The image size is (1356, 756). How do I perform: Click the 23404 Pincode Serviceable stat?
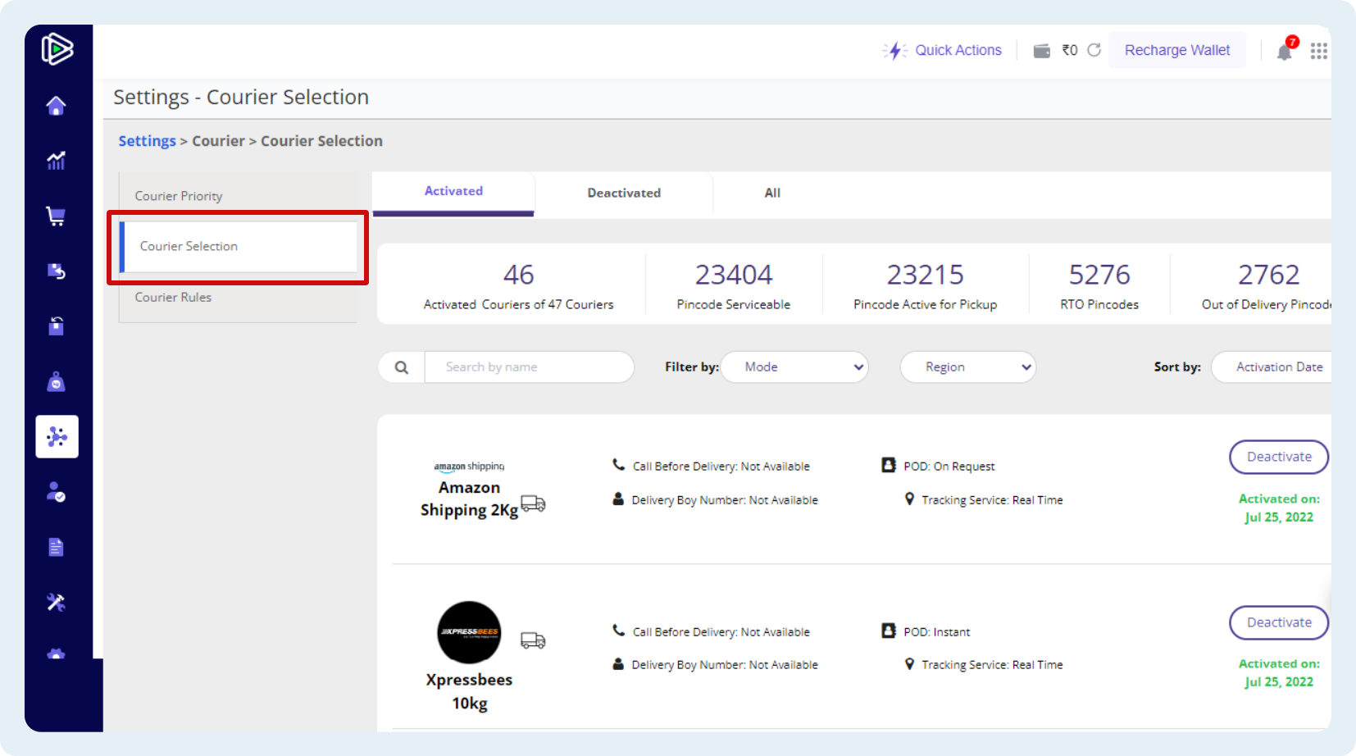tap(734, 285)
